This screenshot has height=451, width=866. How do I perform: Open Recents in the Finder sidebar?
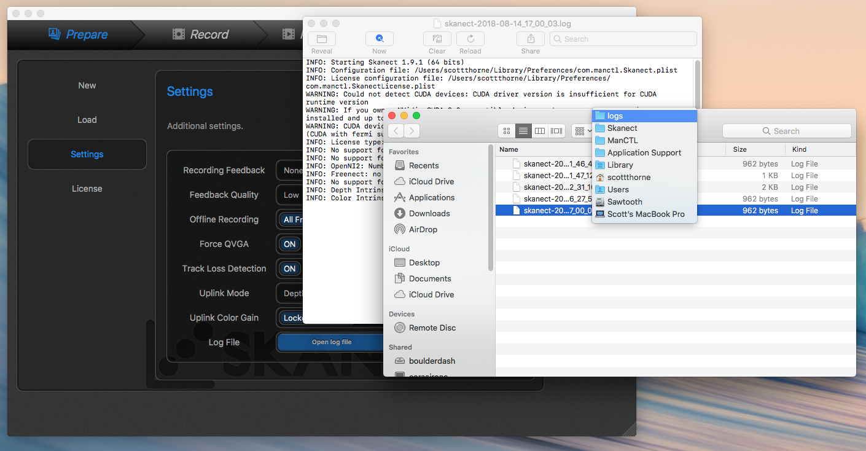tap(424, 165)
